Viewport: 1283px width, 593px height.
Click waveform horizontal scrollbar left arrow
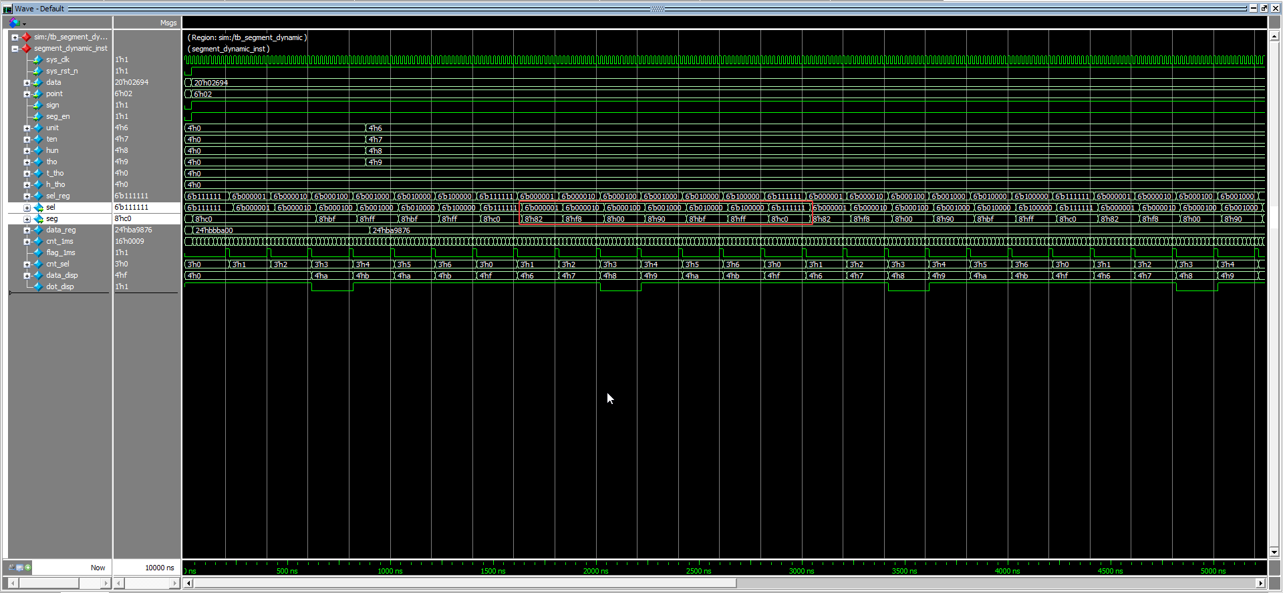pyautogui.click(x=188, y=583)
